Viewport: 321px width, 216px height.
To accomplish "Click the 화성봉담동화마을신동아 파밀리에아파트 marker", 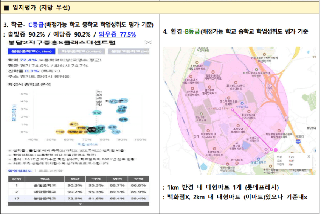I will [x=279, y=131].
